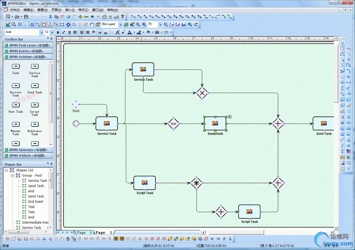Select the selected Send Task shape on canvas

click(x=215, y=123)
